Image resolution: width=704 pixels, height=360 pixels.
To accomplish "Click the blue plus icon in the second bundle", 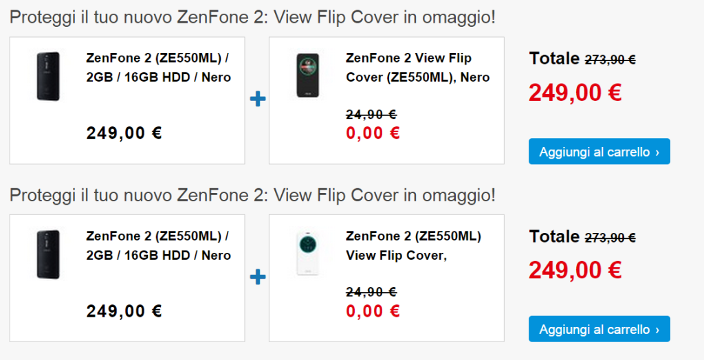I will [257, 278].
